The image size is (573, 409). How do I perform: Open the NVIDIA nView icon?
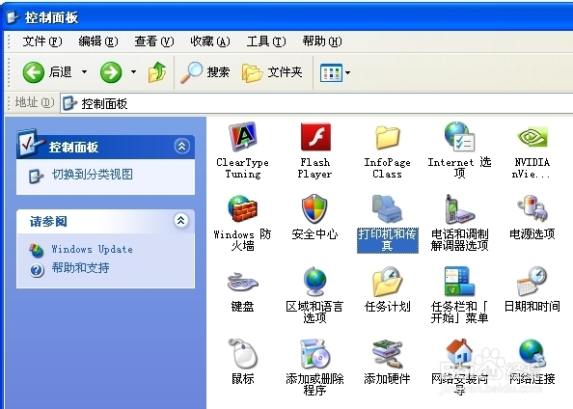tap(532, 137)
